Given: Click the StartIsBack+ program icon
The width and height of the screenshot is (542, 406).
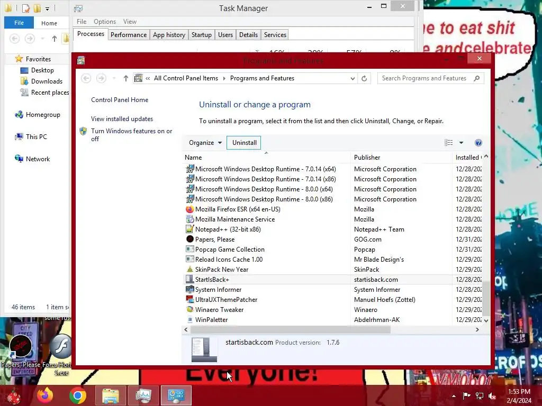Looking at the screenshot, I should pyautogui.click(x=190, y=279).
